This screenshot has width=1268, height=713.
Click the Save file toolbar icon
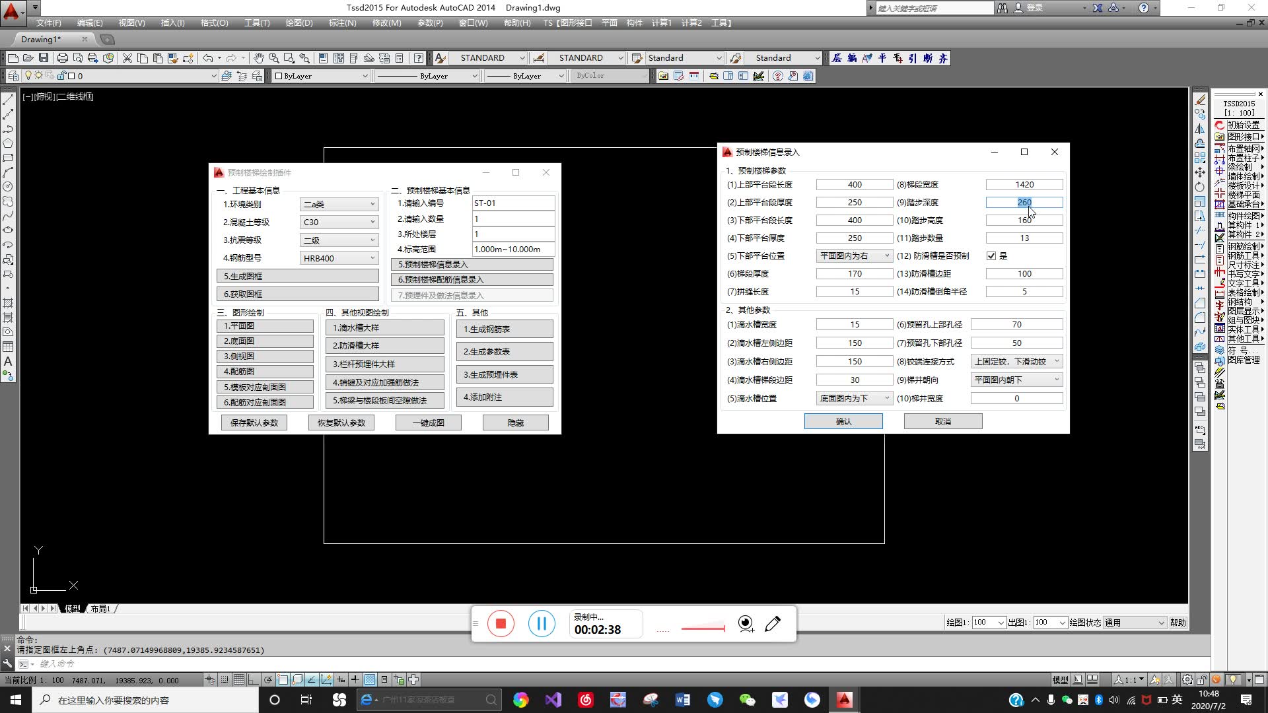pos(44,58)
